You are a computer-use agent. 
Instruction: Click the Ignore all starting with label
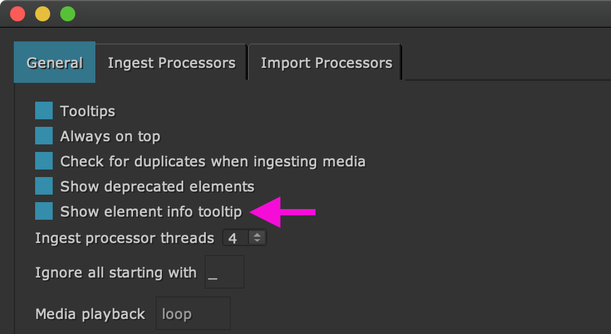click(115, 272)
